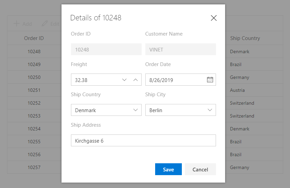Click Germany cell in row 10257
This screenshot has width=290, height=188.
[x=240, y=167]
